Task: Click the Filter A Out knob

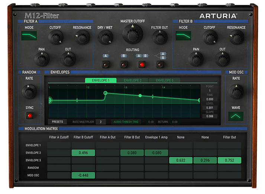Action: pyautogui.click(x=68, y=59)
